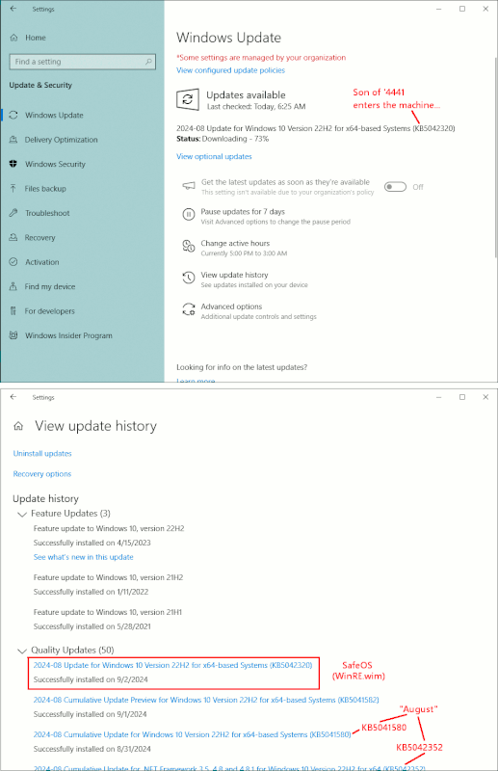The width and height of the screenshot is (498, 771).
Task: Collapse the Feature Updates (3) section
Action: click(x=21, y=514)
